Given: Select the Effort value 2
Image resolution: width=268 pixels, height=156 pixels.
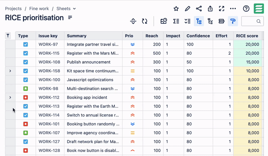Looking at the screenshot, I should click(x=229, y=53).
